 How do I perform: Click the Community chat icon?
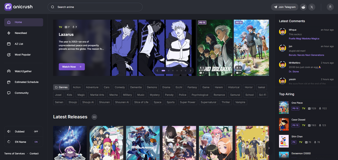pyautogui.click(x=9, y=93)
